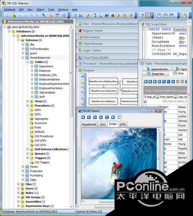Select the 'Fisher' cell in Last_Name column

coord(182,153)
